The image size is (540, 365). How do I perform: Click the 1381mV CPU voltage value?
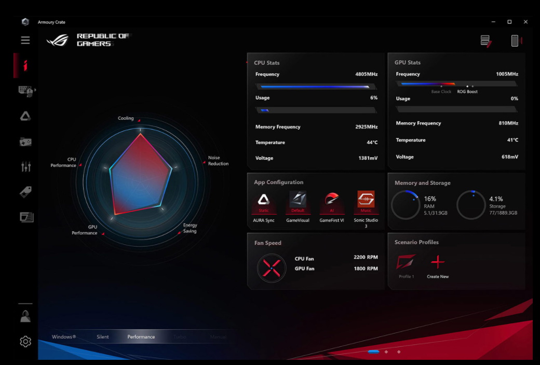click(368, 158)
